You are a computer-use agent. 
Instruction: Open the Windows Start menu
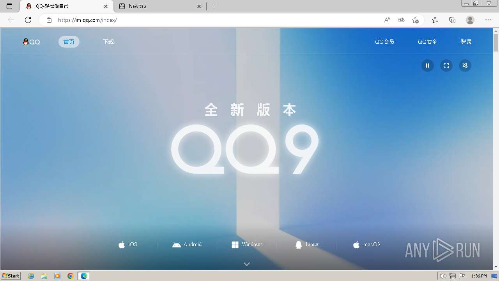(x=11, y=276)
